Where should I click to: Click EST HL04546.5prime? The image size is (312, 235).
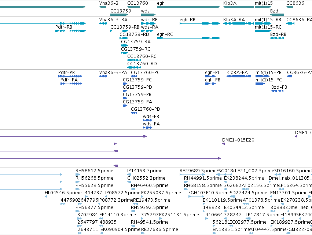click(x=63, y=193)
